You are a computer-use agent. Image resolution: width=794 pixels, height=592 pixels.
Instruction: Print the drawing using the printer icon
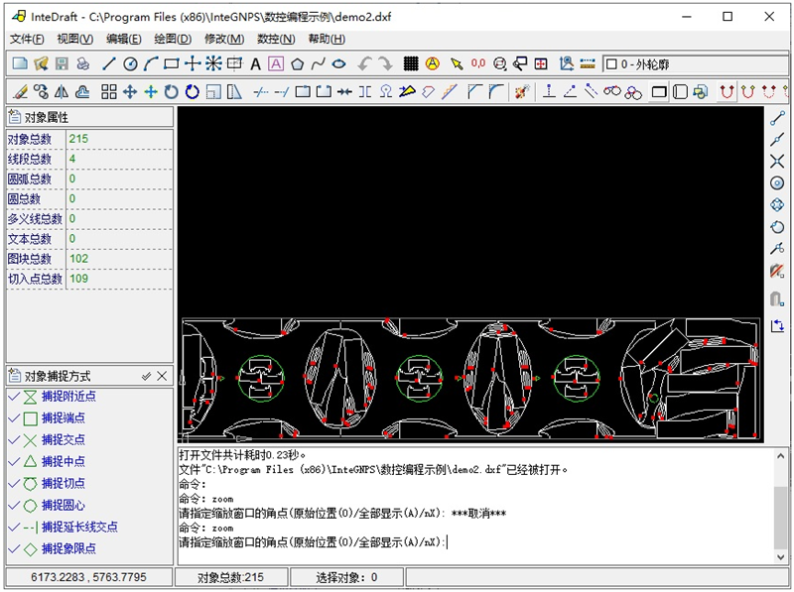pos(83,63)
